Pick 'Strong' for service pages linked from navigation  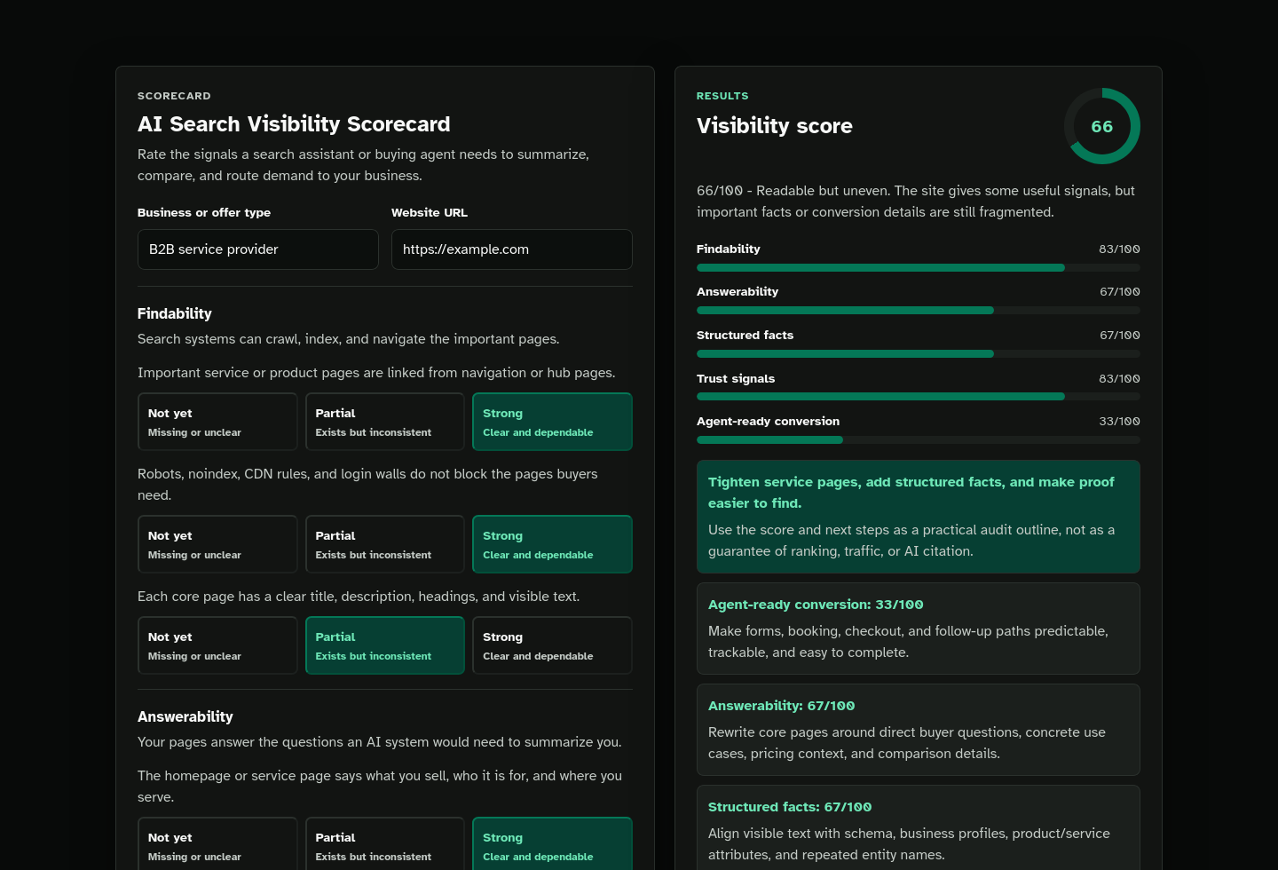click(x=552, y=422)
